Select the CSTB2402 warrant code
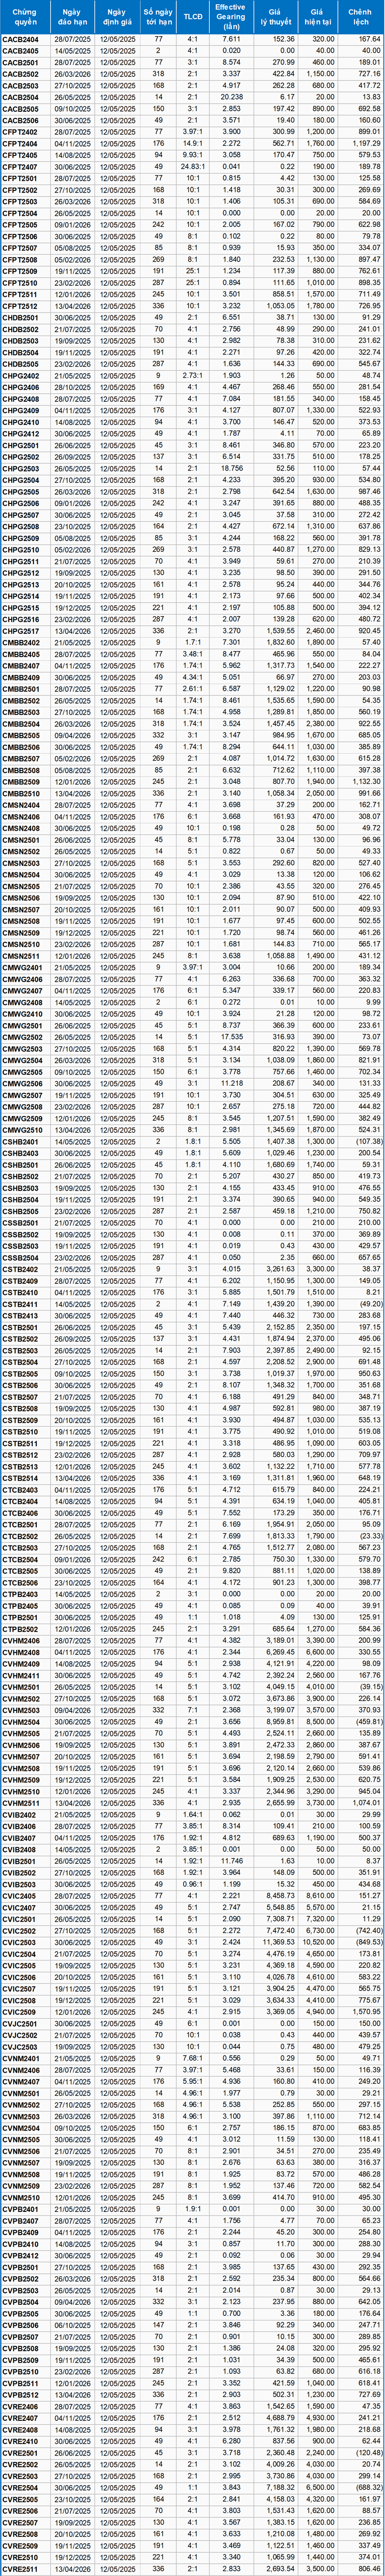 coord(21,1271)
